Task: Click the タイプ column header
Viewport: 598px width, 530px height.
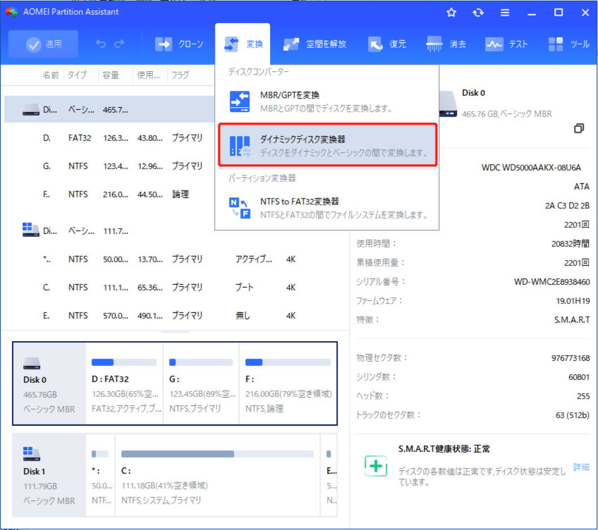Action: click(77, 75)
